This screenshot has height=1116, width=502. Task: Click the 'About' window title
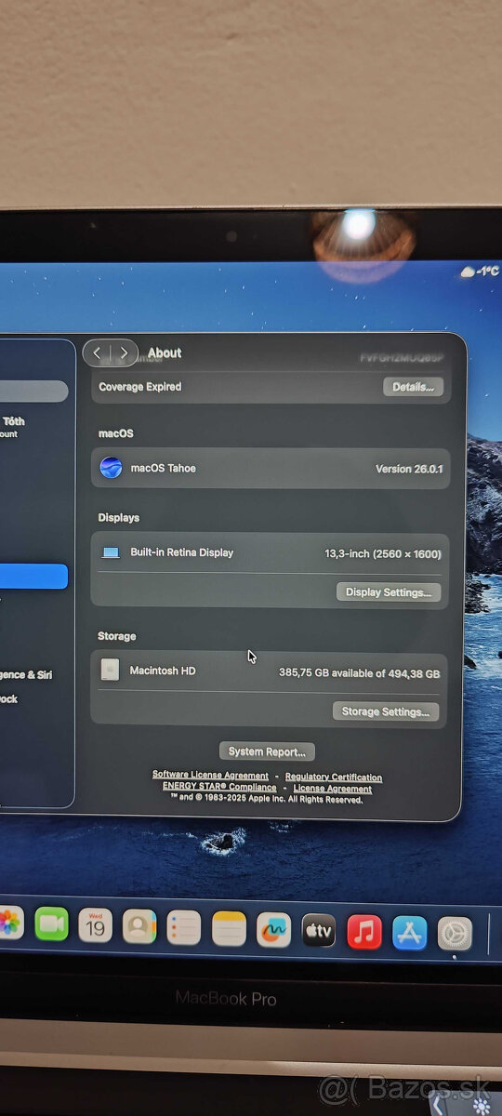point(165,352)
